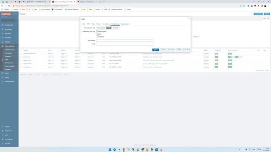This screenshot has width=271, height=152.
Task: Expand Services menu in sidebar
Action: click(x=9, y=33)
